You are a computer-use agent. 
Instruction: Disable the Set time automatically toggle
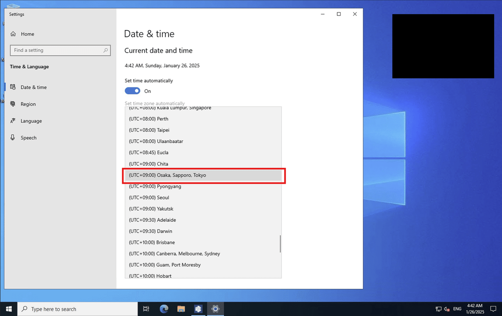pos(132,90)
